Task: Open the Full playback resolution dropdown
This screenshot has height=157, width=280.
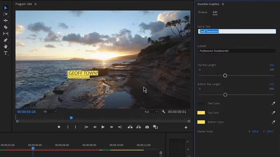Action: tap(151, 112)
